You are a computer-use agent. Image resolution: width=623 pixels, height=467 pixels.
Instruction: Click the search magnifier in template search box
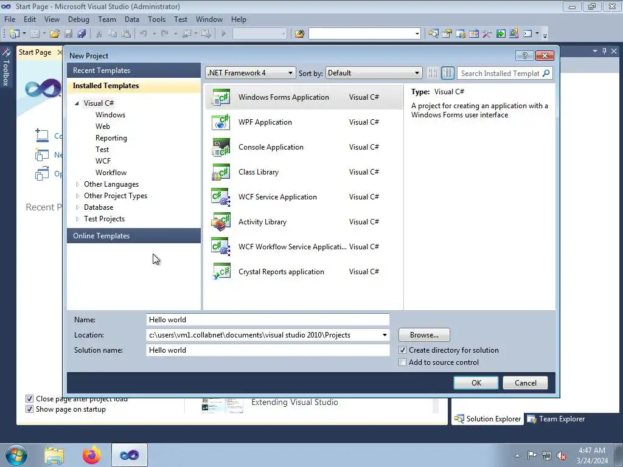546,73
